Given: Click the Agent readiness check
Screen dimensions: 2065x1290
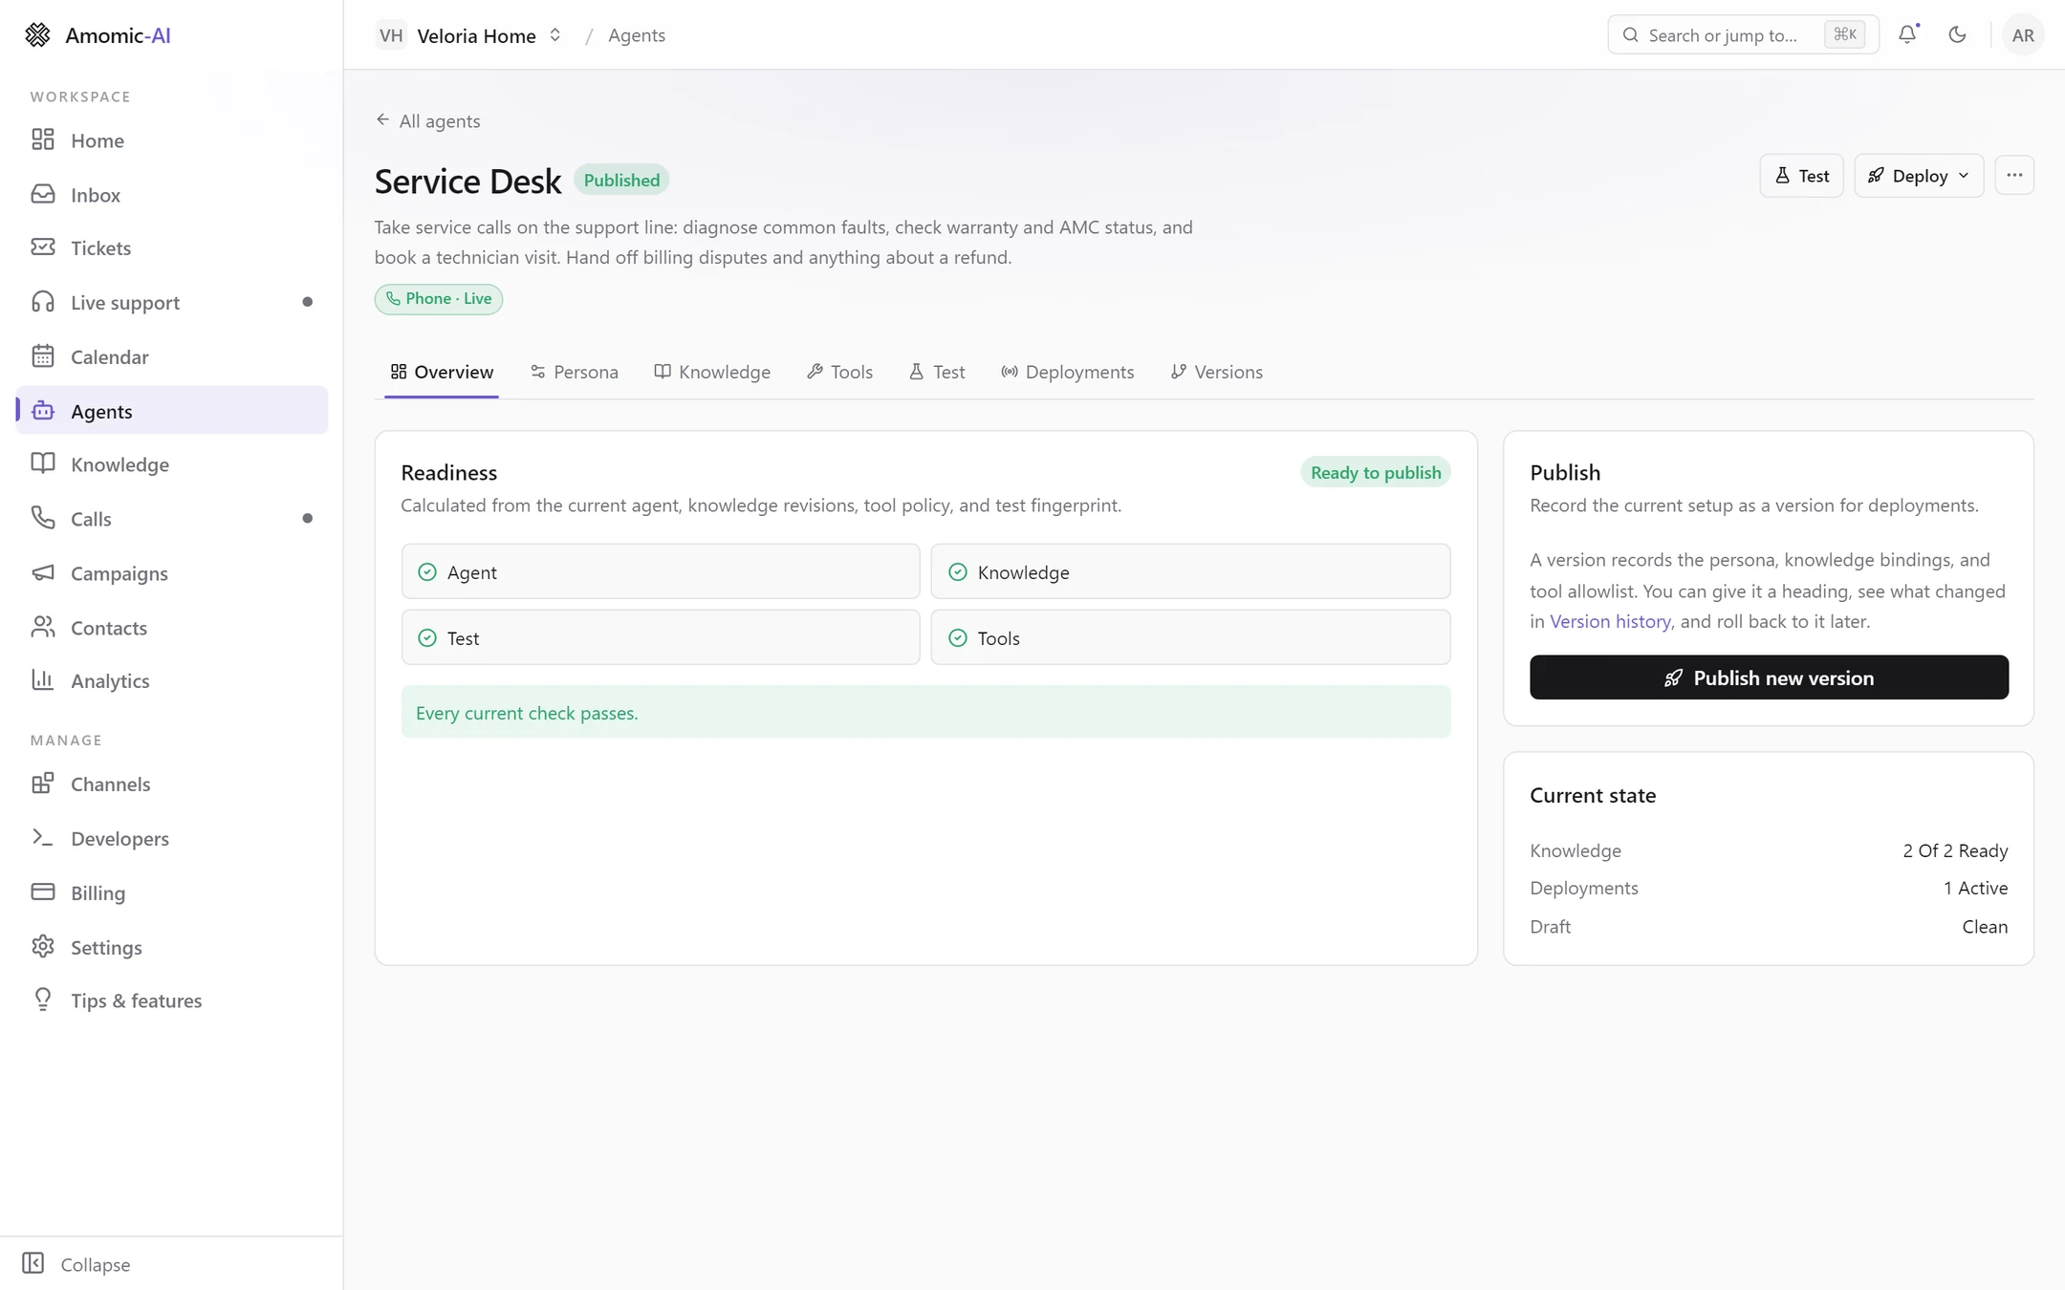Looking at the screenshot, I should (661, 571).
